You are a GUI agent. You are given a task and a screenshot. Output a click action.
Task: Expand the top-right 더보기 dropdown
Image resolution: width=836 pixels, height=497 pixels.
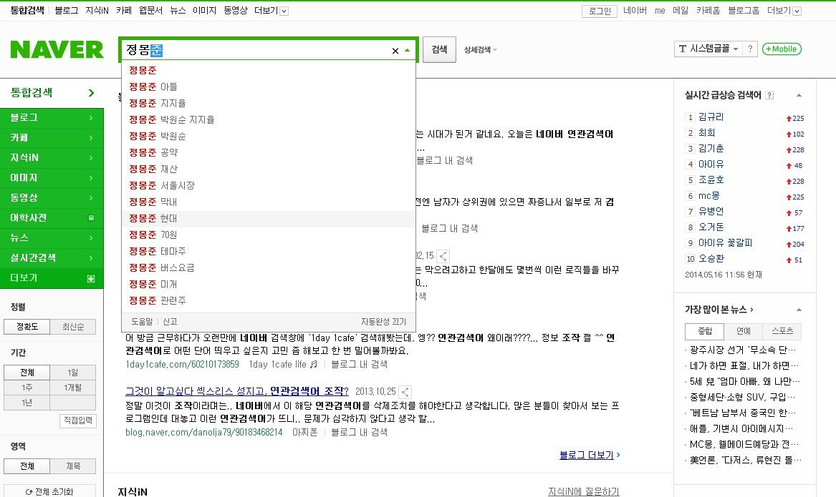coord(784,11)
